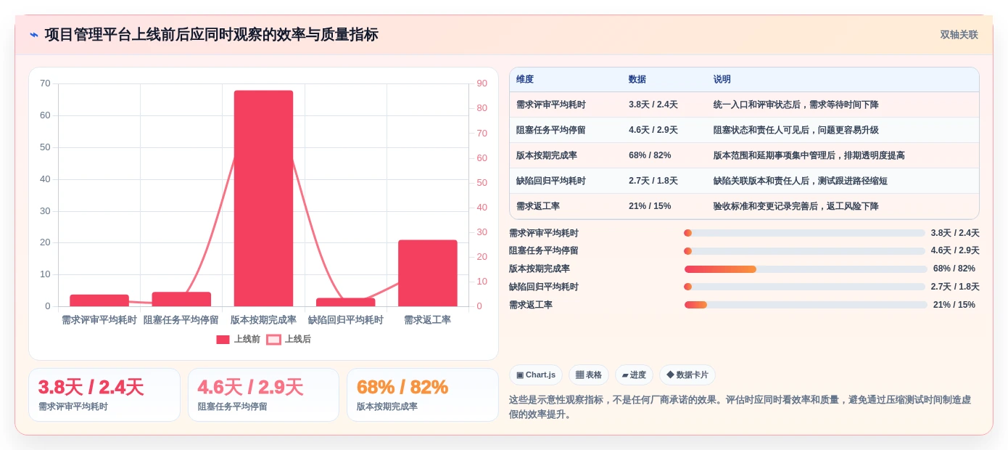Toggle the 上线后 legend item
This screenshot has width=1008, height=450.
289,339
